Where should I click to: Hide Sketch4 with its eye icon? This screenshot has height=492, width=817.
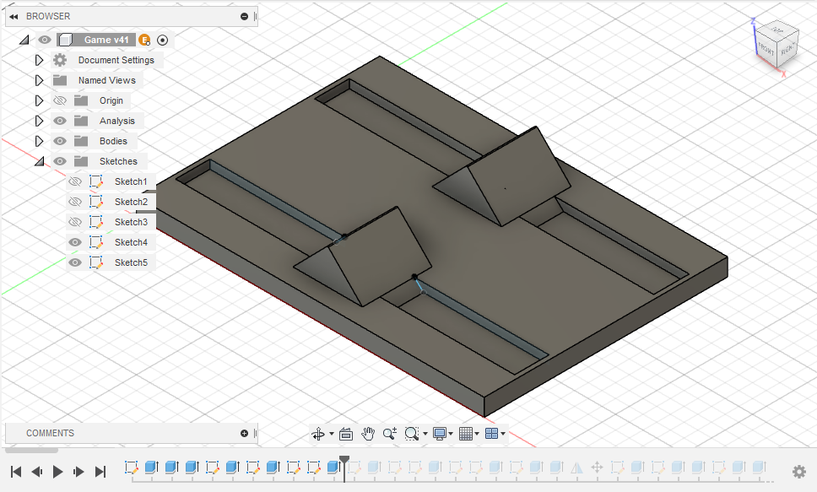click(75, 242)
